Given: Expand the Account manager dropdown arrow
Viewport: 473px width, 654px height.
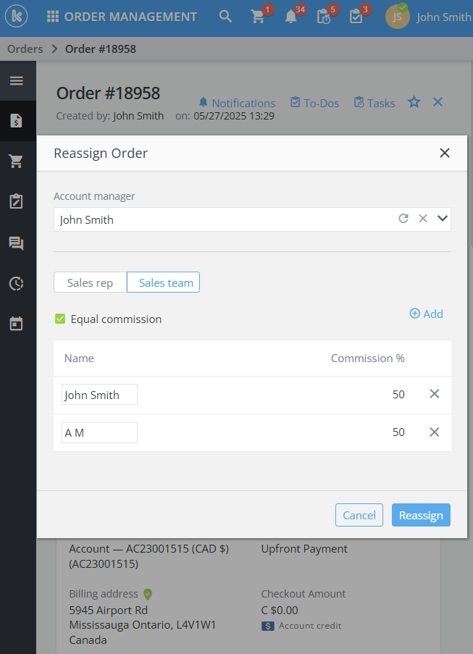Looking at the screenshot, I should 443,219.
